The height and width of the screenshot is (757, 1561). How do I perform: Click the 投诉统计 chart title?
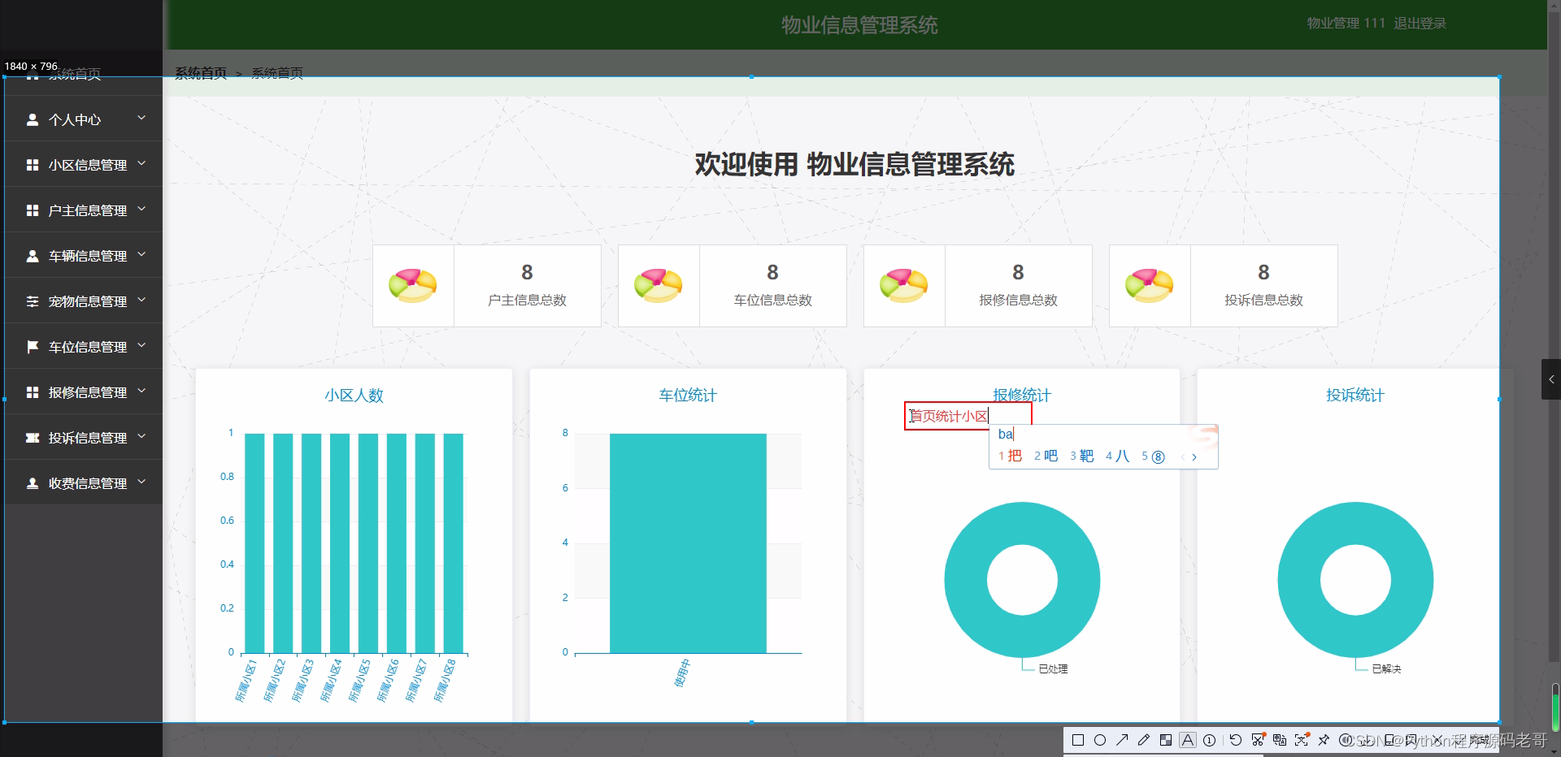(x=1355, y=396)
